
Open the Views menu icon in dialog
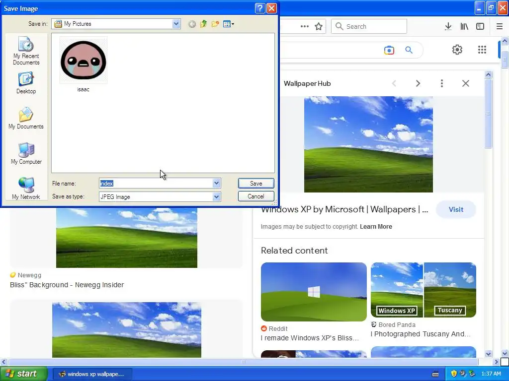click(229, 24)
